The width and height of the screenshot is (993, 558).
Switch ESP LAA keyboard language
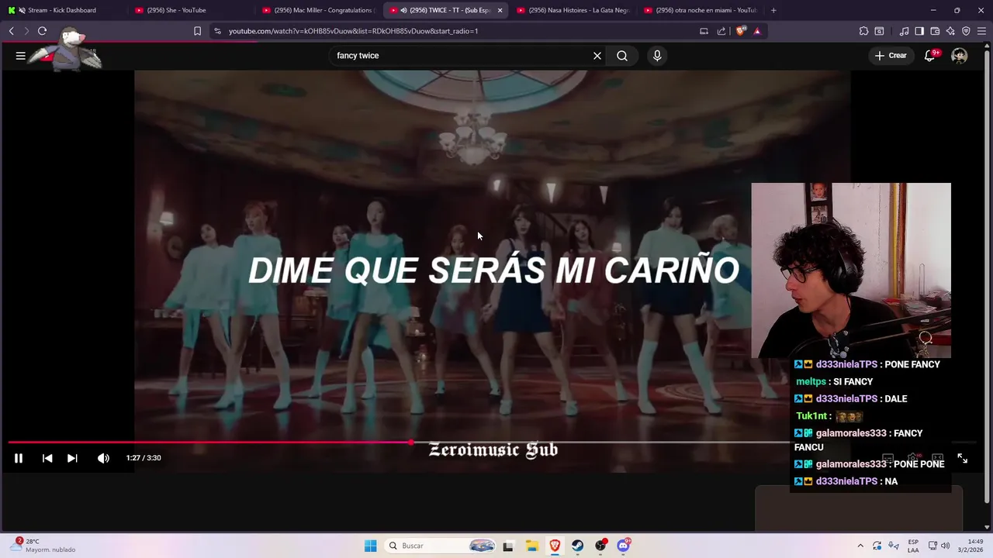click(x=914, y=546)
